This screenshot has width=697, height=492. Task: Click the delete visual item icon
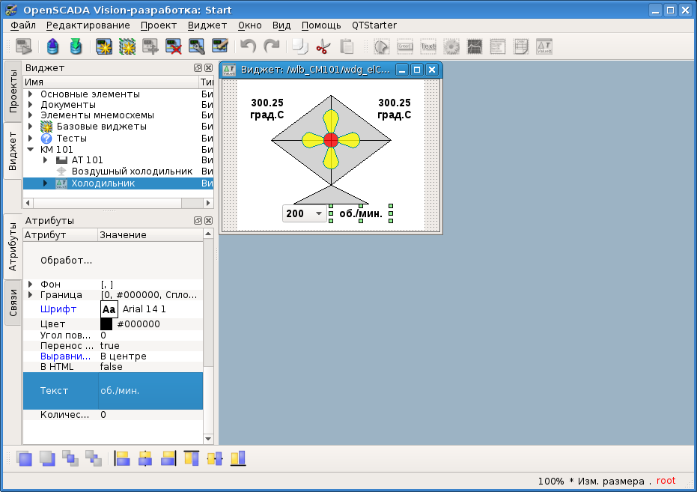coord(174,47)
